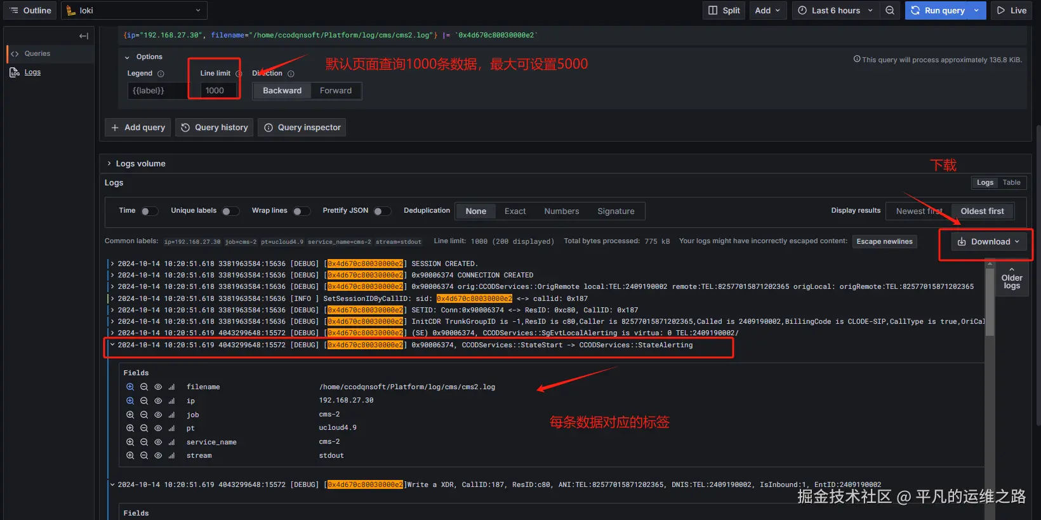The width and height of the screenshot is (1041, 520).
Task: Click the Legend info icon
Action: tap(161, 74)
